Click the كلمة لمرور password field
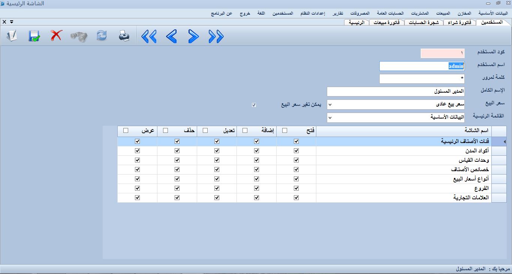 coord(422,79)
